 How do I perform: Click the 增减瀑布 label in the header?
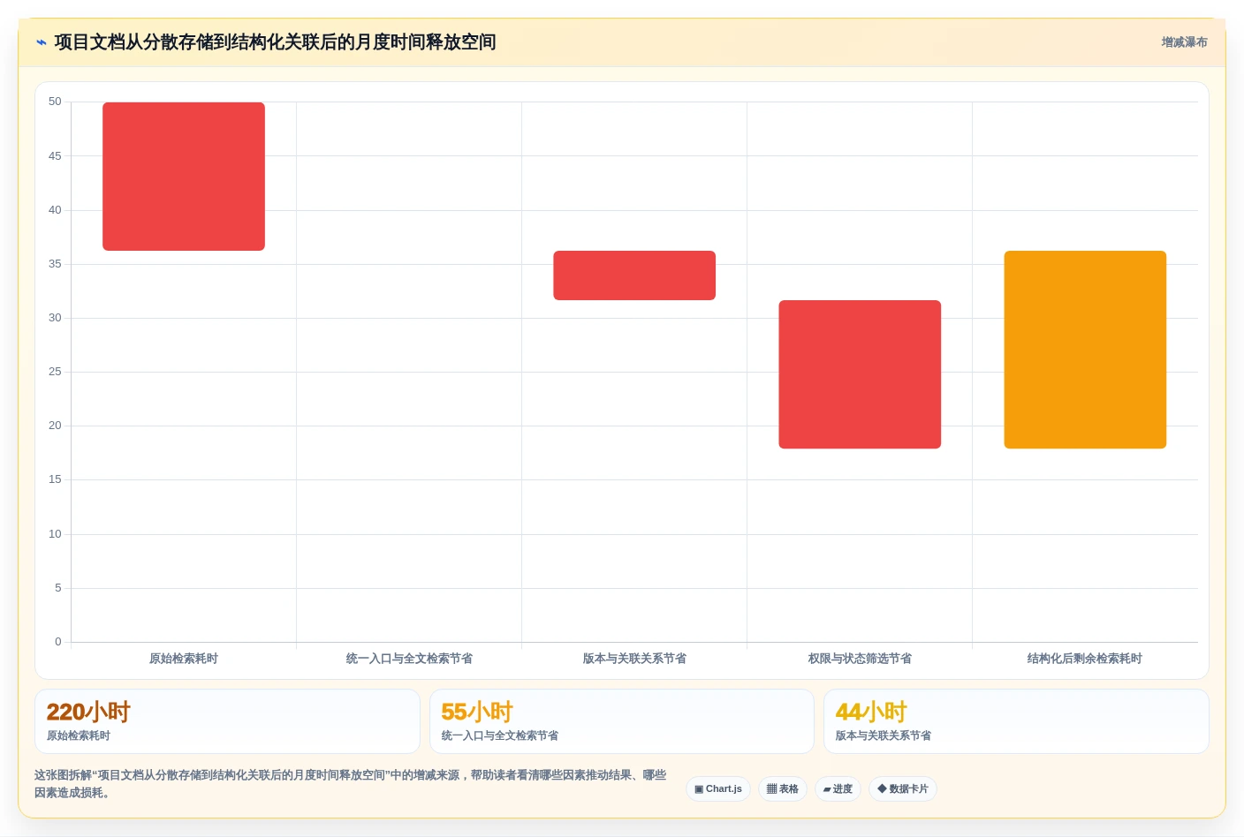[1184, 42]
